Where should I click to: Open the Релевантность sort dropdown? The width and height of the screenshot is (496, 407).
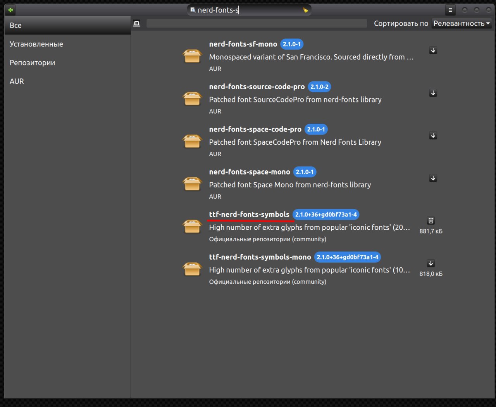462,24
